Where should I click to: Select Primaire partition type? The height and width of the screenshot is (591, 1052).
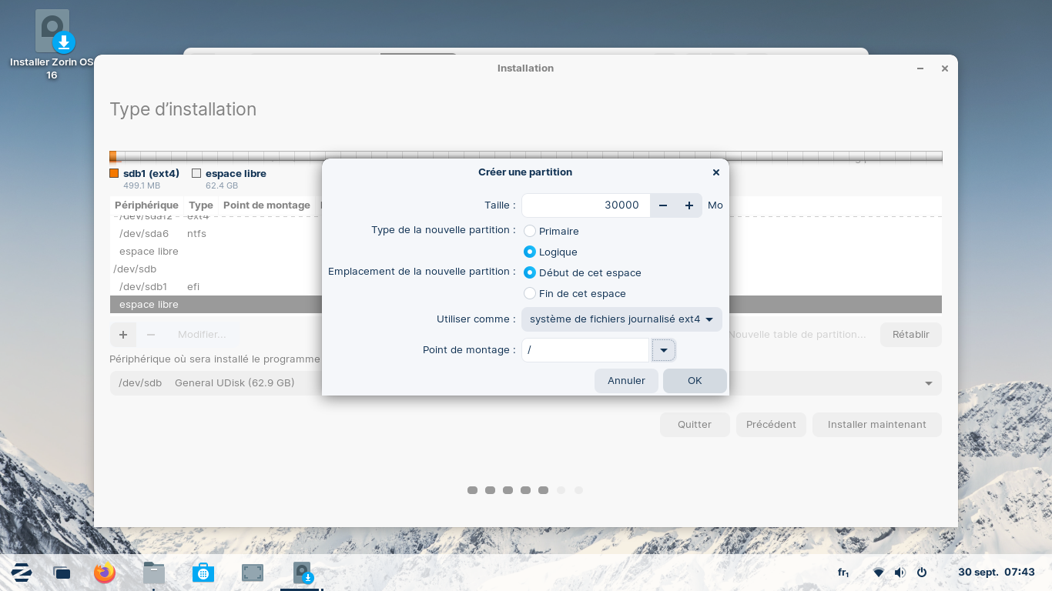(530, 231)
